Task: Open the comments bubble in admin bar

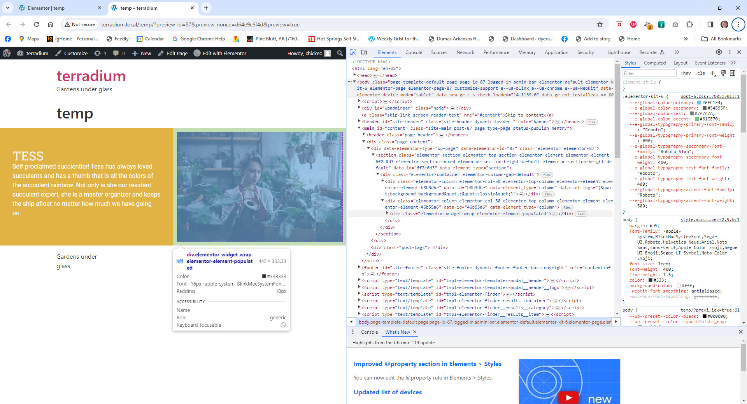Action: pyautogui.click(x=119, y=53)
